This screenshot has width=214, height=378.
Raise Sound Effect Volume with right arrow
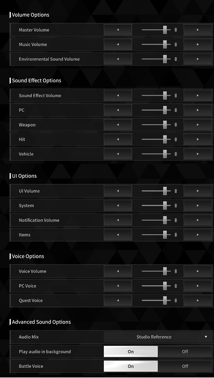coord(198,95)
